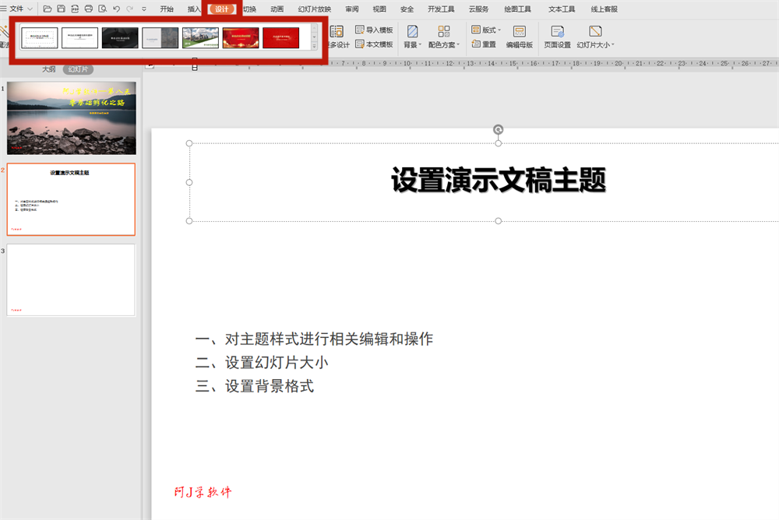Click the 配色方案 color scheme icon
This screenshot has width=779, height=520.
[444, 31]
